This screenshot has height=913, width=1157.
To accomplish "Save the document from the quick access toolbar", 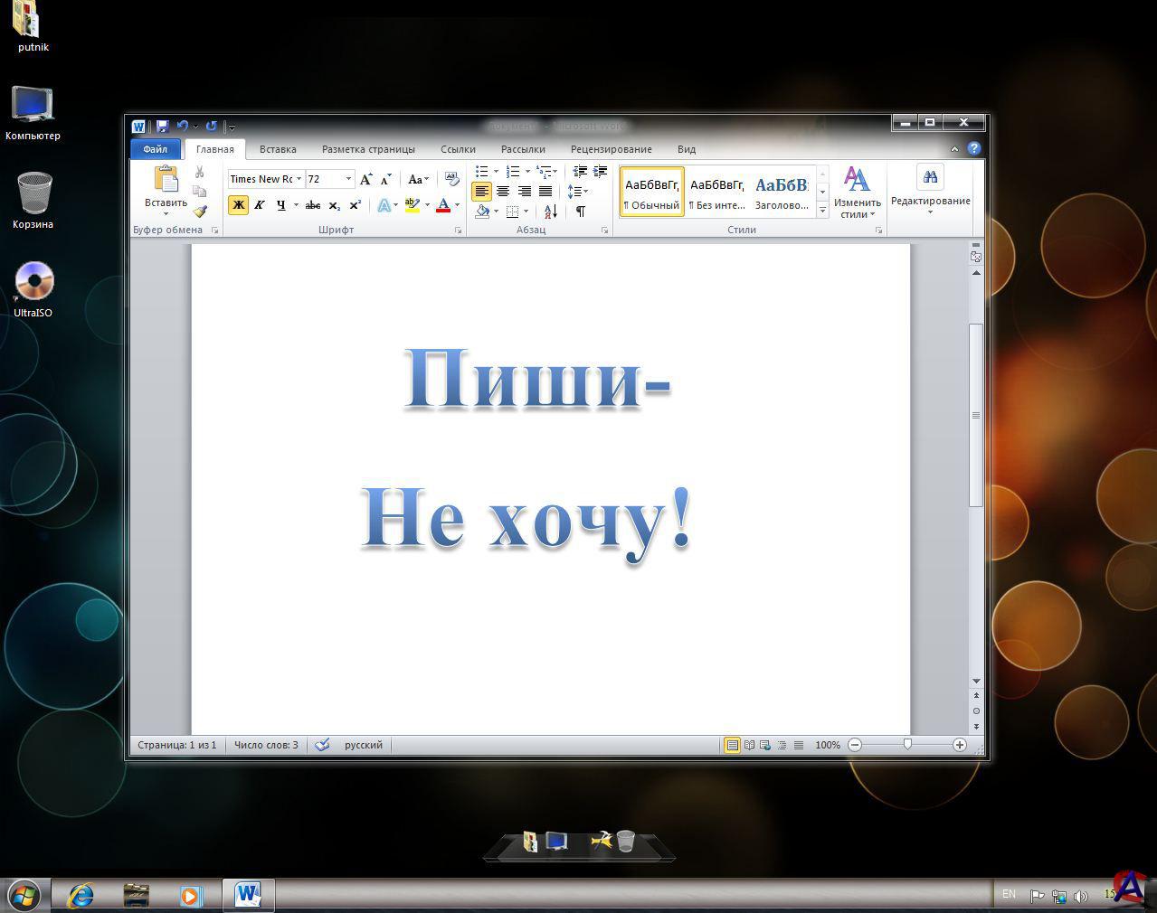I will [x=163, y=127].
